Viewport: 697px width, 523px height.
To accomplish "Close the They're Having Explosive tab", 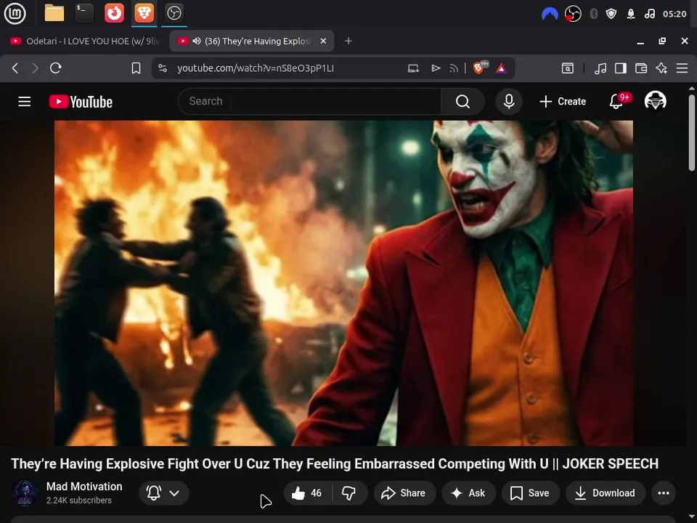I will coord(323,41).
